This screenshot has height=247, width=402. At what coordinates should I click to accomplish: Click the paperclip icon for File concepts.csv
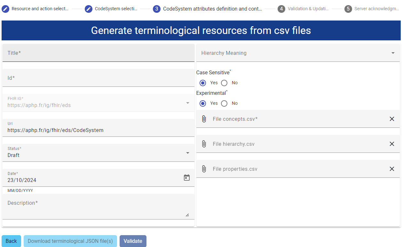click(x=204, y=119)
